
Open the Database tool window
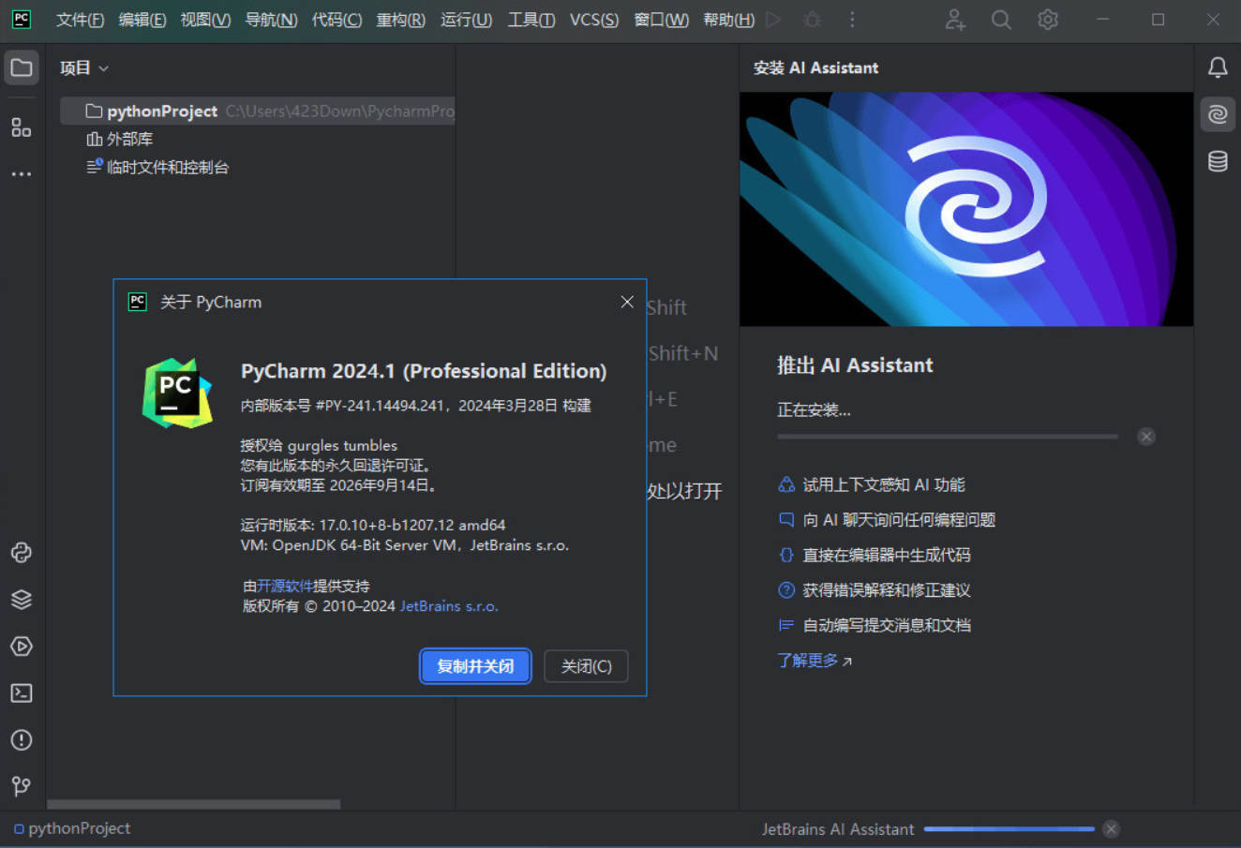click(1217, 161)
